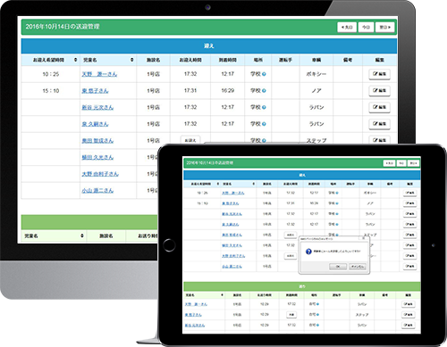
Task: Click info icon beside 自宅 in tablet's first 送り row
Action: [x=317, y=304]
